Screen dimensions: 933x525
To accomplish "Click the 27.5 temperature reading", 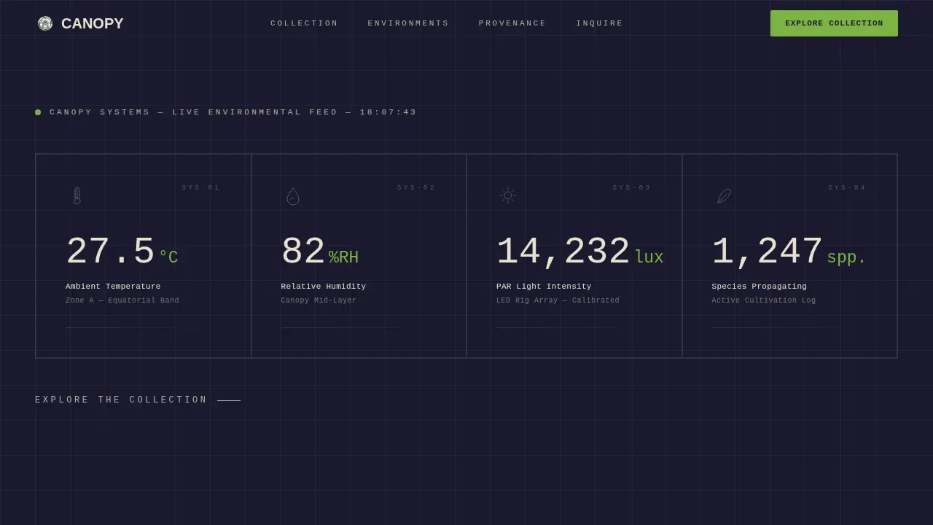I will 110,252.
